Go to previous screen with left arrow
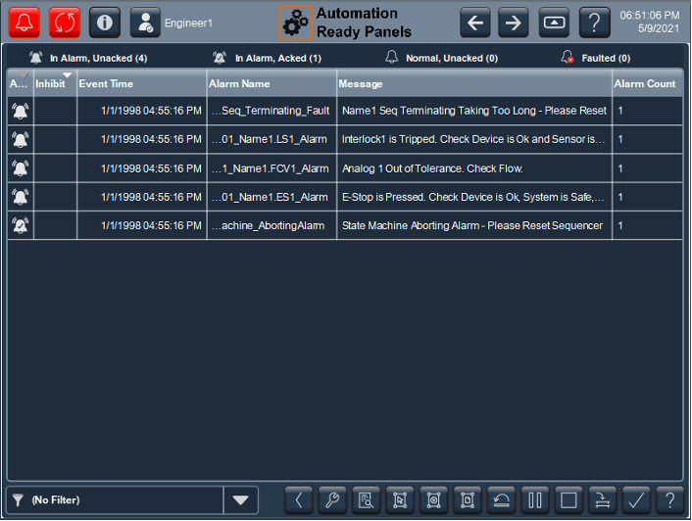This screenshot has width=692, height=521. (474, 23)
